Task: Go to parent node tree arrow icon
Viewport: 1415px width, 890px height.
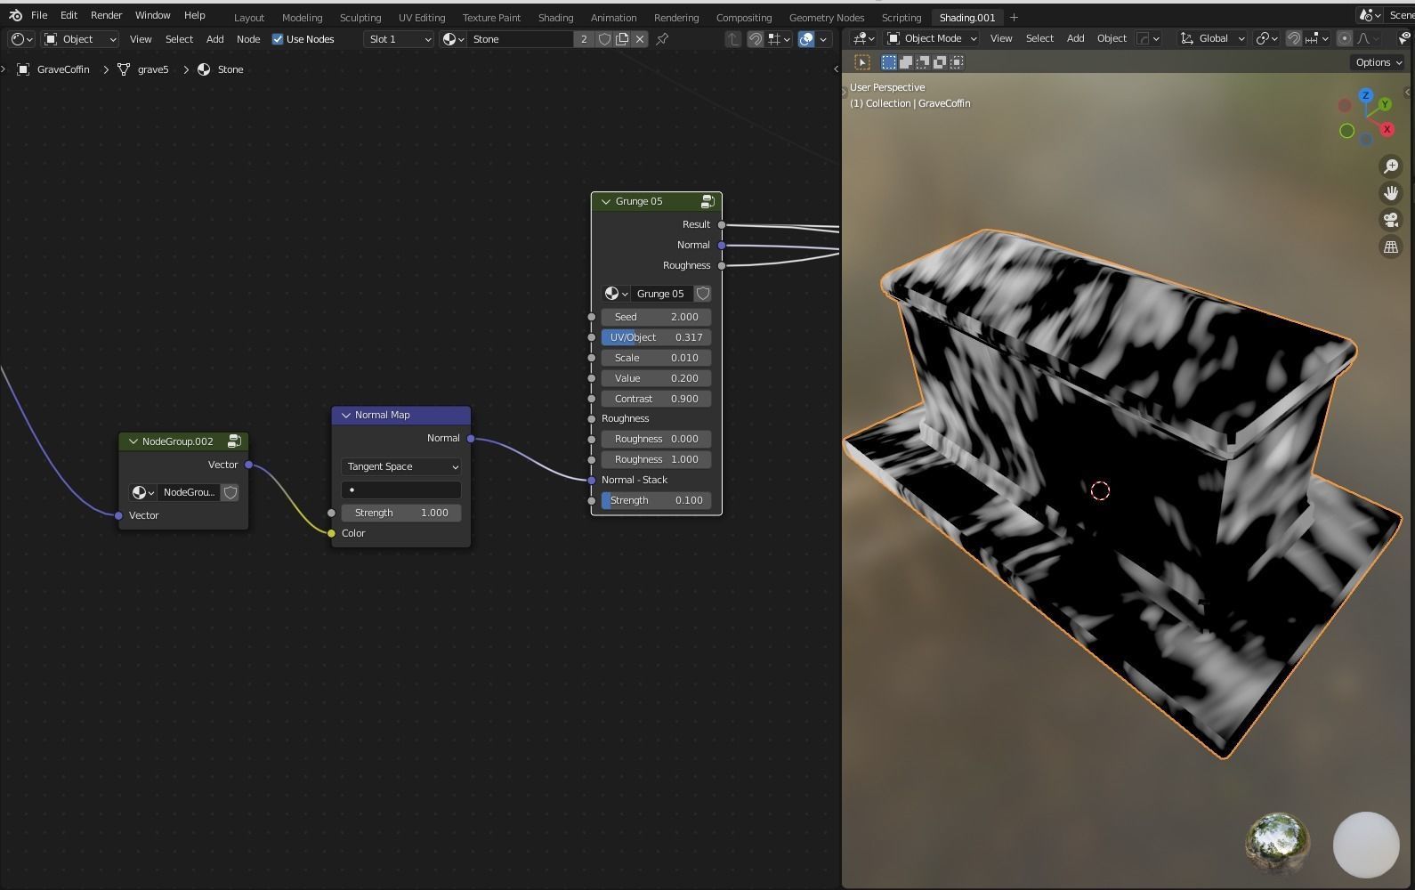Action: click(733, 39)
